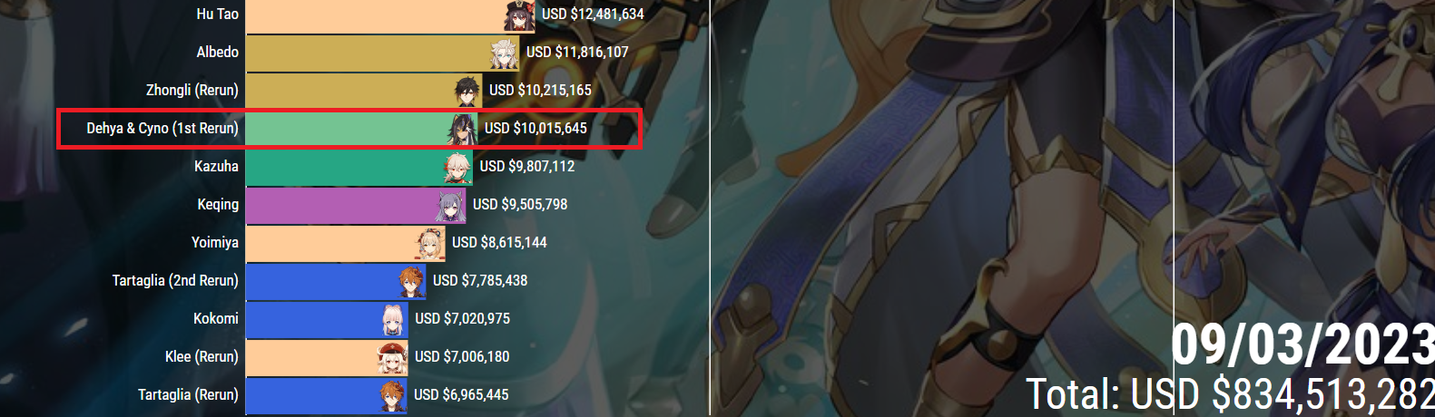Viewport: 1435px width, 417px height.
Task: Click the Total USD $834,513,282 text
Action: (x=1230, y=394)
